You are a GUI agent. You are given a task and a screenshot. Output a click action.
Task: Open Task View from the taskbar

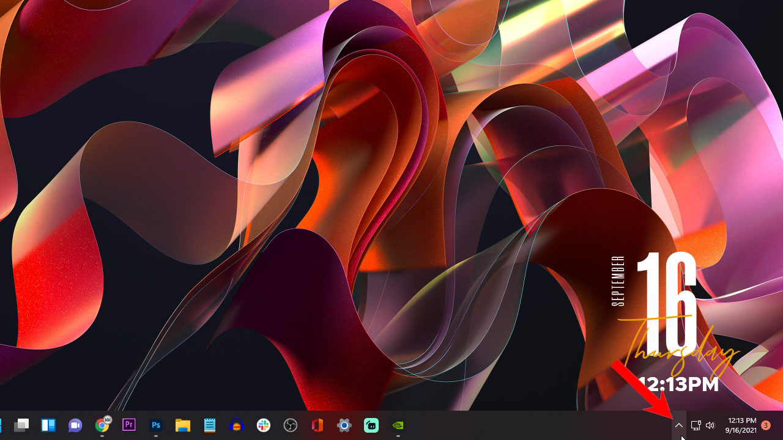point(21,425)
